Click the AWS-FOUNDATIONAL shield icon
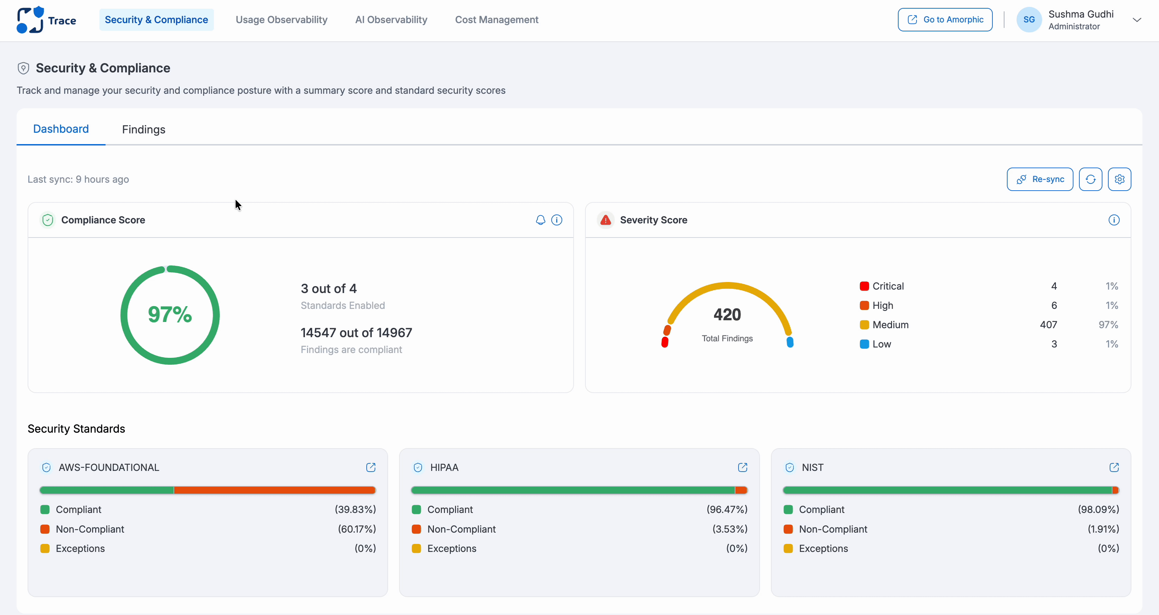The image size is (1159, 615). click(x=46, y=467)
